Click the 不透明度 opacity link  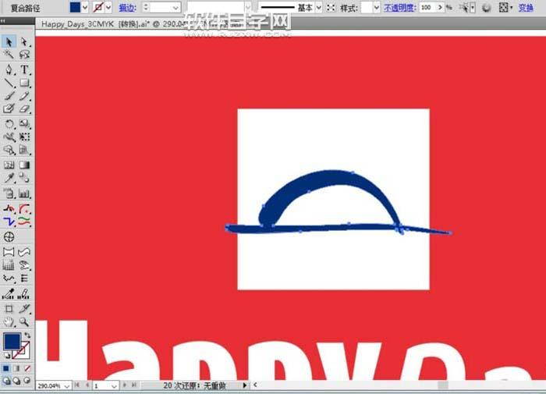[399, 7]
